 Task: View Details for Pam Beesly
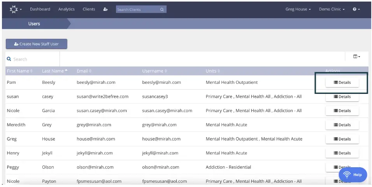[342, 83]
